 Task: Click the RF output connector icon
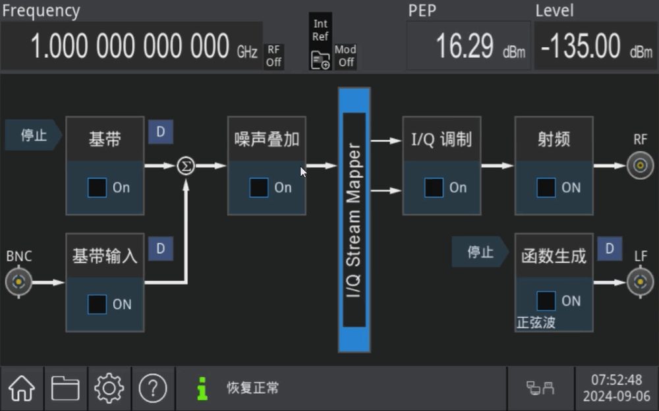pos(640,165)
